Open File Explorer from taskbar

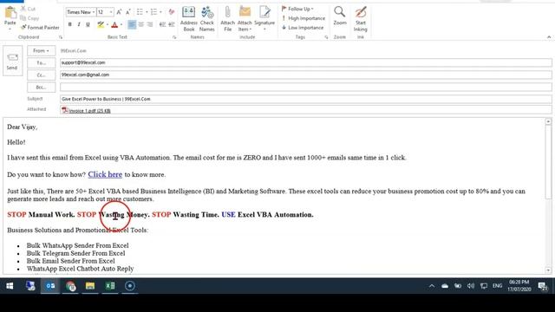pyautogui.click(x=90, y=286)
